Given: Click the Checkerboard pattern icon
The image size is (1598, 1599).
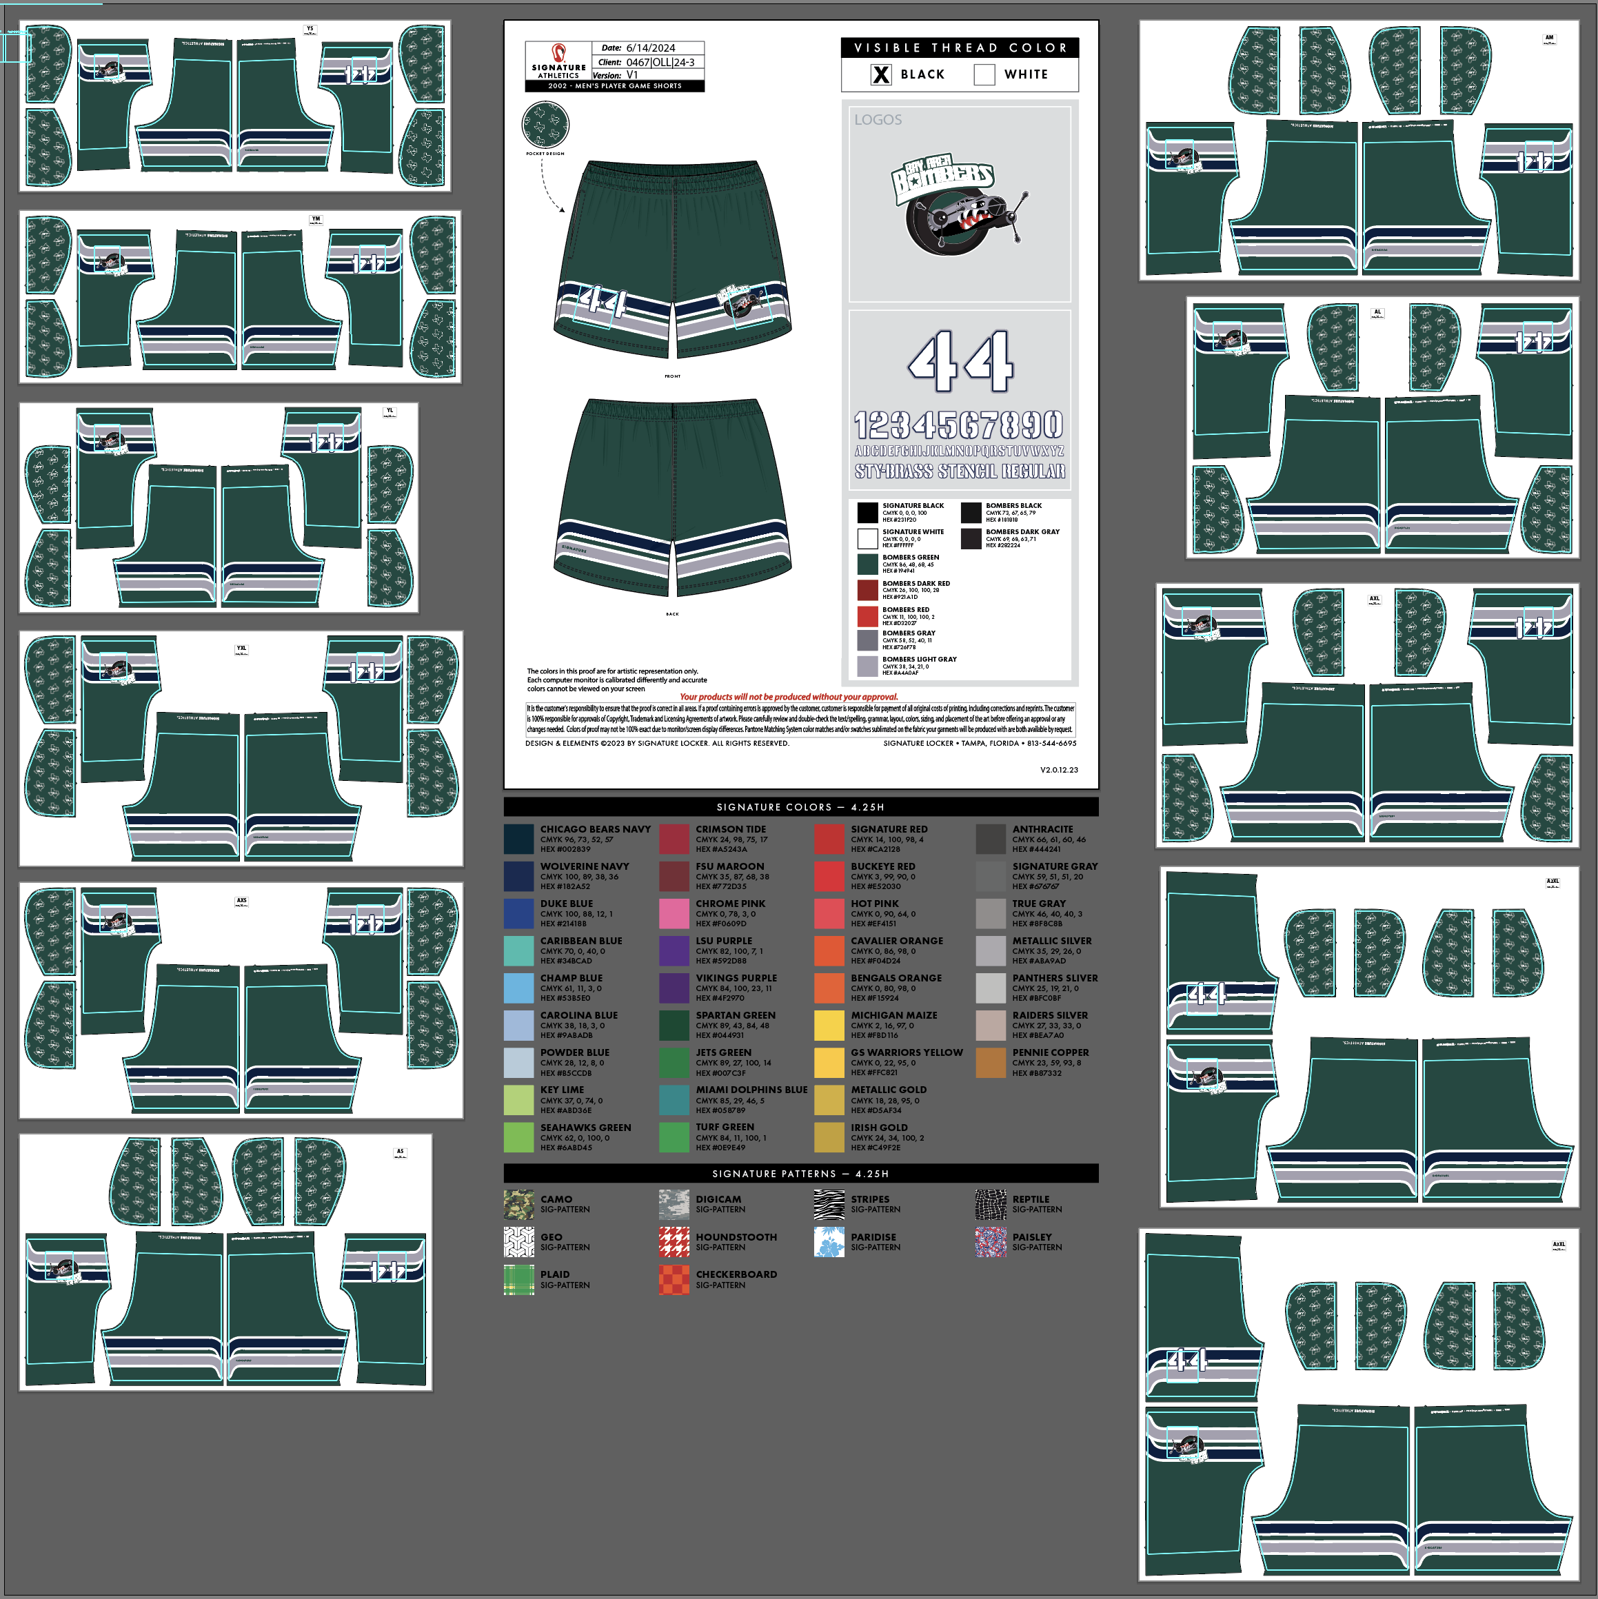Looking at the screenshot, I should click(x=673, y=1279).
